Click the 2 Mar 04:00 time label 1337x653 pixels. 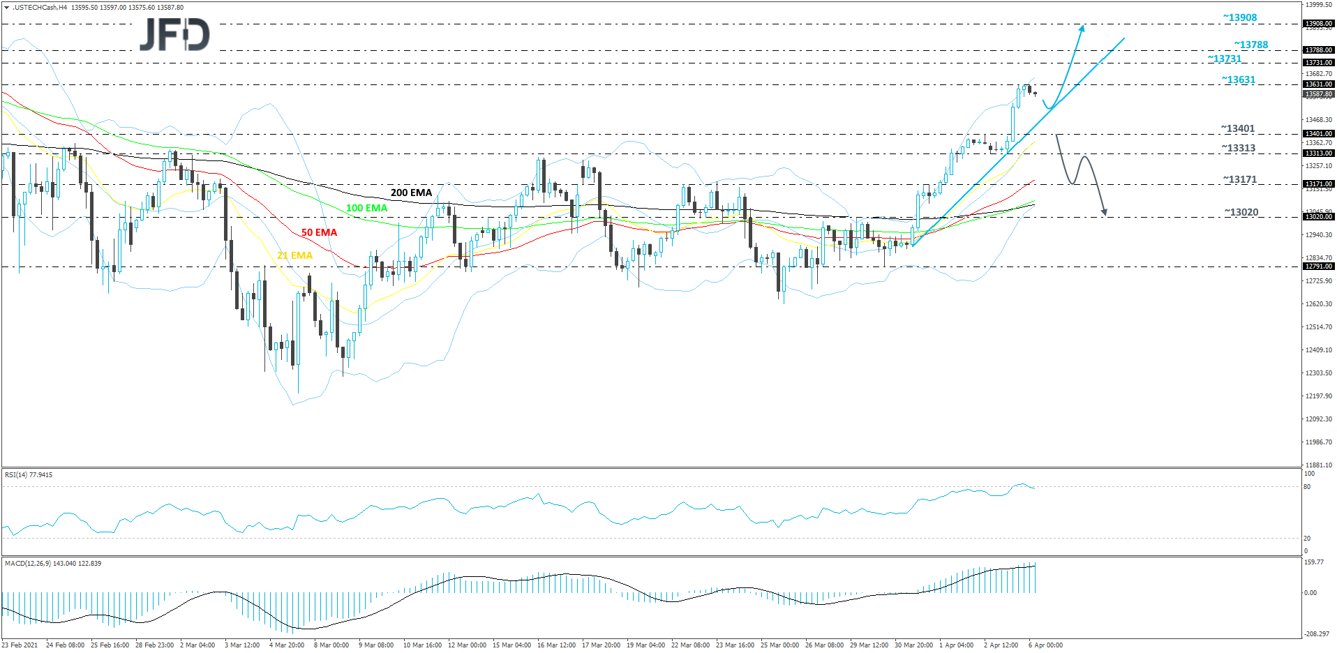tap(197, 645)
